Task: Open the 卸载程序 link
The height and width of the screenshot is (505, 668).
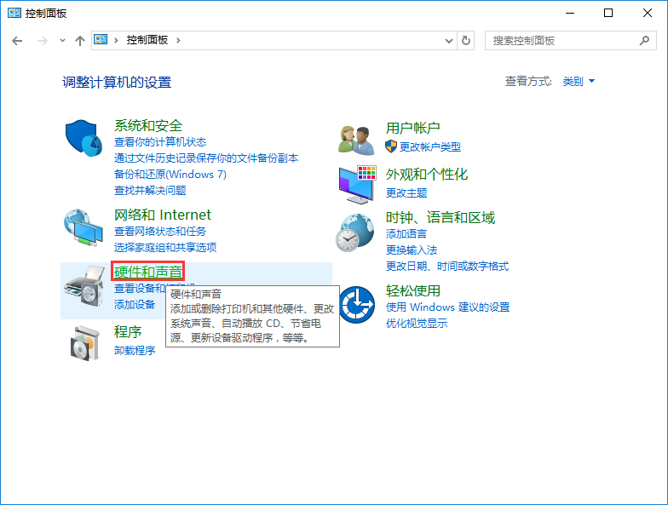Action: pyautogui.click(x=135, y=350)
